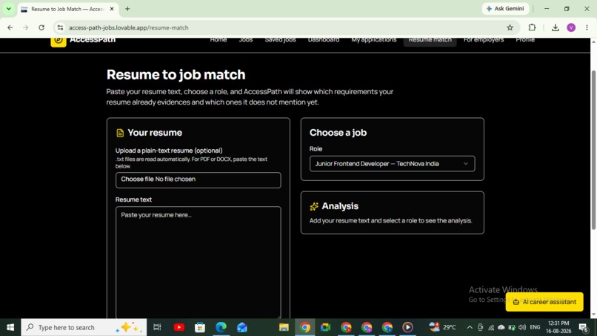Click the sparkle icon beside Analysis
The image size is (597, 336).
tap(314, 206)
